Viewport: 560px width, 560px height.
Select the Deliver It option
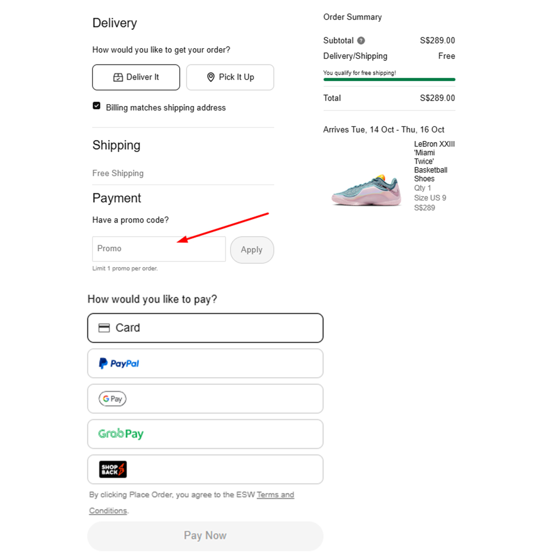pos(136,77)
